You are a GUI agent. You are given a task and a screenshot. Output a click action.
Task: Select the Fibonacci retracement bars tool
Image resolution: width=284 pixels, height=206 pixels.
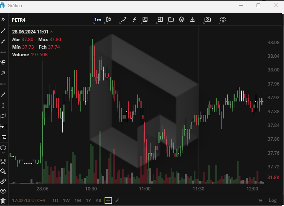coord(3,126)
